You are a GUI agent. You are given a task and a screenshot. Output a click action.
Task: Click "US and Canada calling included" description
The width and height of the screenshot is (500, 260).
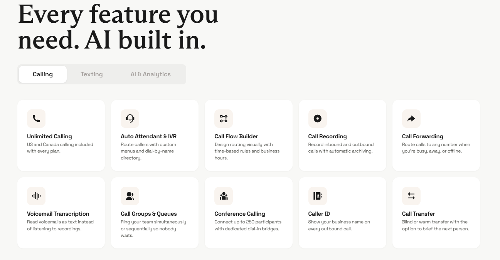click(60, 148)
